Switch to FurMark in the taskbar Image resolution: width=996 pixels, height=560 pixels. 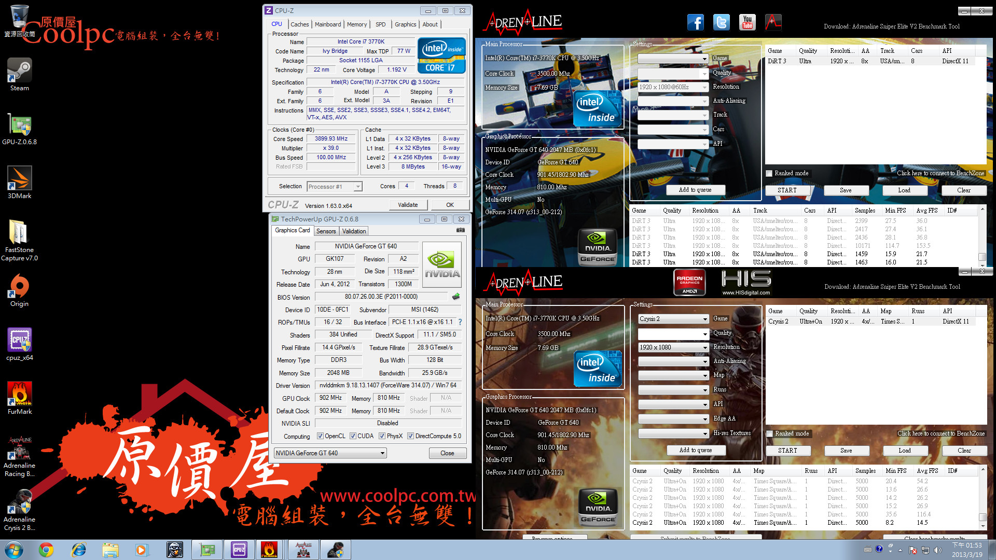(269, 550)
